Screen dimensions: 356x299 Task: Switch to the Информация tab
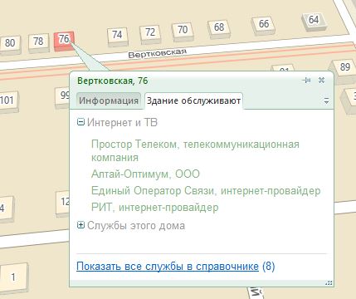[109, 100]
